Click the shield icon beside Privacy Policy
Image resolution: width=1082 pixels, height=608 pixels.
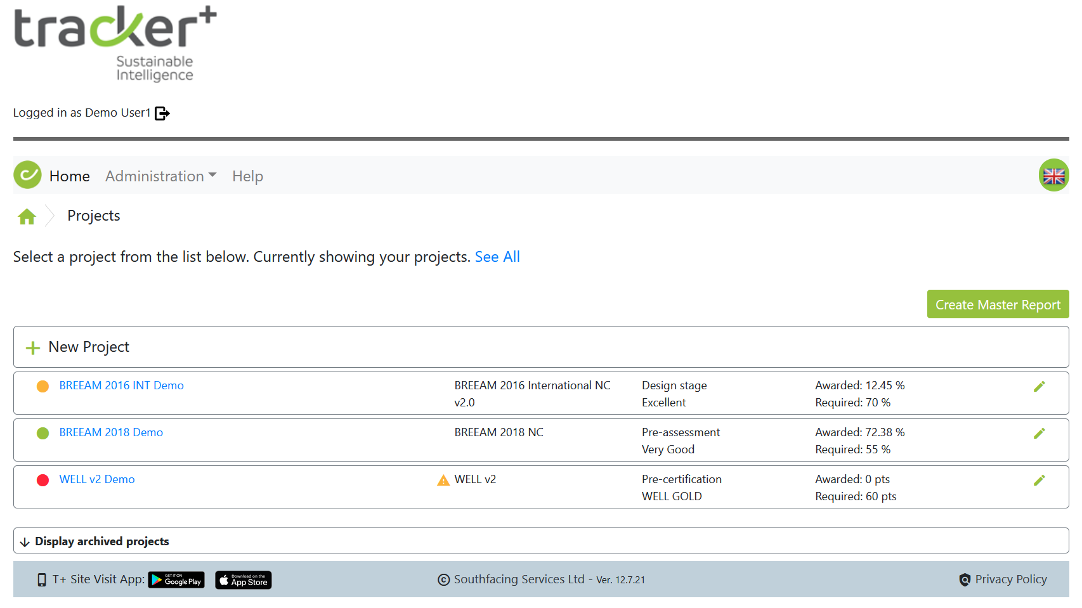(965, 579)
